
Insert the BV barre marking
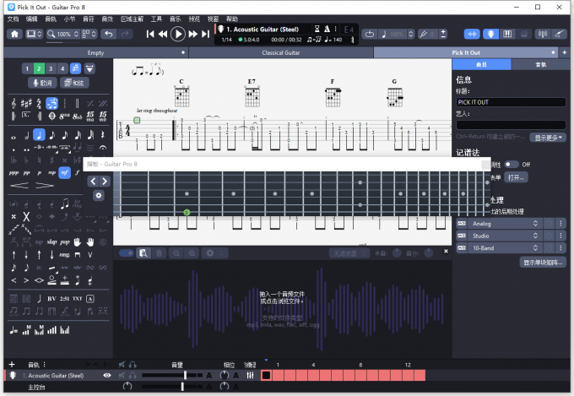click(51, 299)
